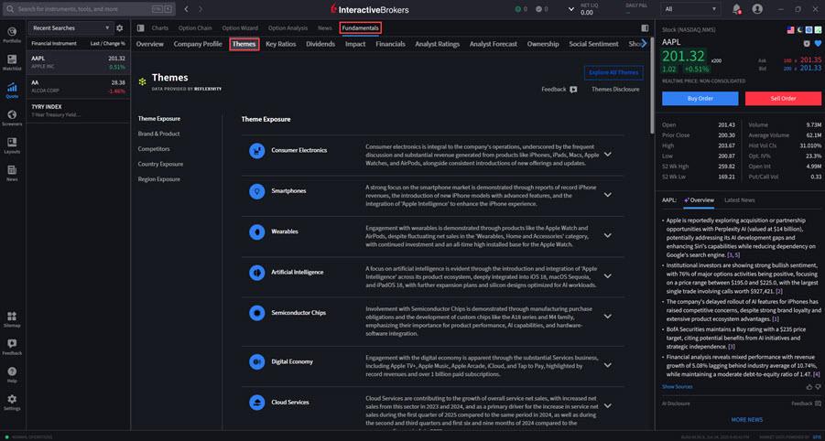The image size is (825, 441).
Task: Click the Consumer Electronics theme icon
Action: pos(256,151)
